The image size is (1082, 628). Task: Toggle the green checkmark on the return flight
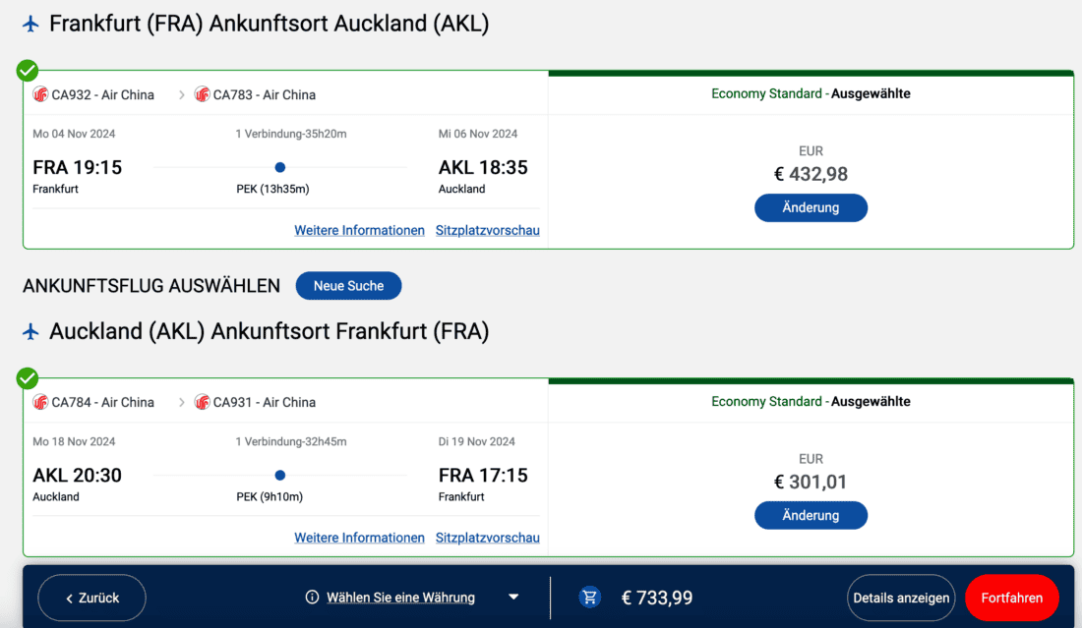point(28,378)
